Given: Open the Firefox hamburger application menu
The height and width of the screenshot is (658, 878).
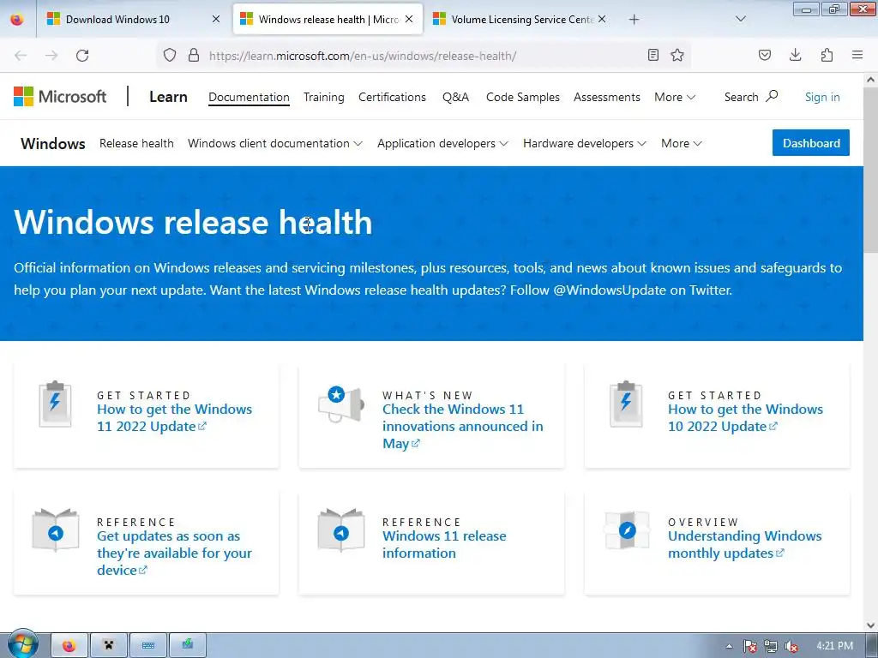Looking at the screenshot, I should (857, 55).
